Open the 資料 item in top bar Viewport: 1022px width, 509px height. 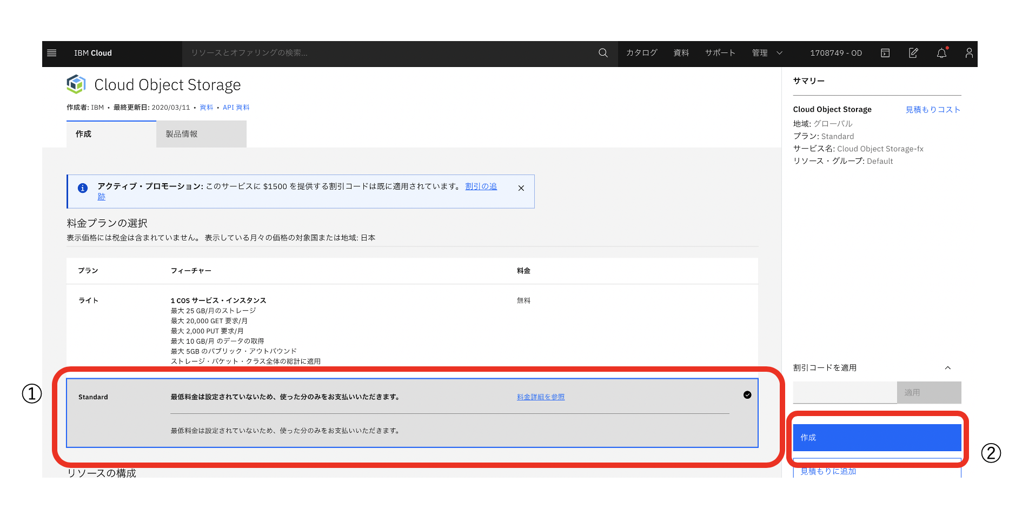pyautogui.click(x=681, y=53)
